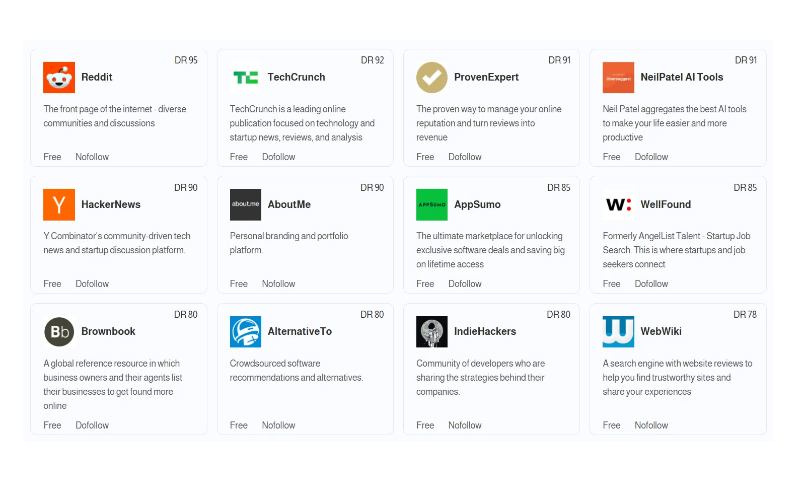Viewport: 806px width, 497px height.
Task: Click the DR 91 rating on NeilPatel AI Tools
Action: point(746,60)
